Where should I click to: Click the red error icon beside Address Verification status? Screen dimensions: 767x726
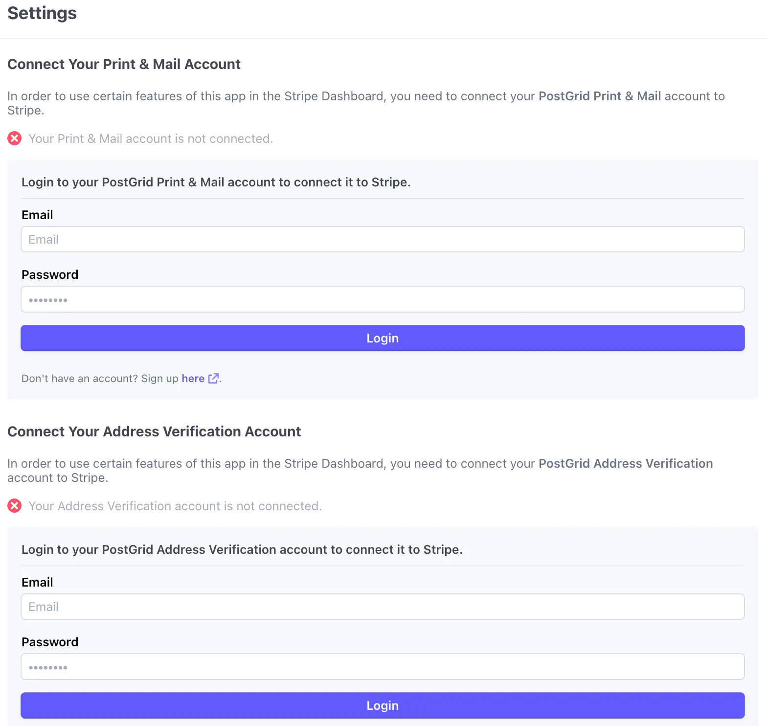15,506
